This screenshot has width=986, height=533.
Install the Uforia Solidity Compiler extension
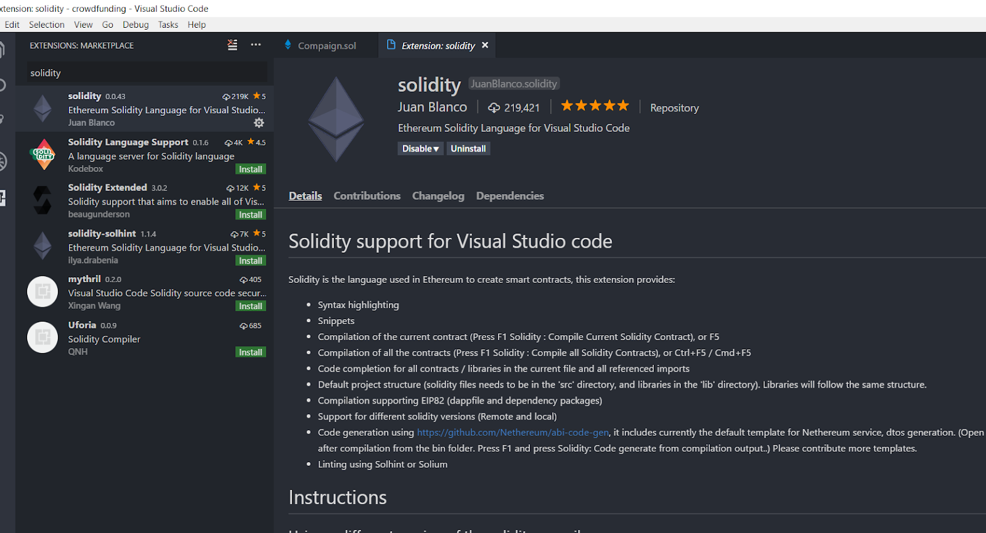[251, 352]
